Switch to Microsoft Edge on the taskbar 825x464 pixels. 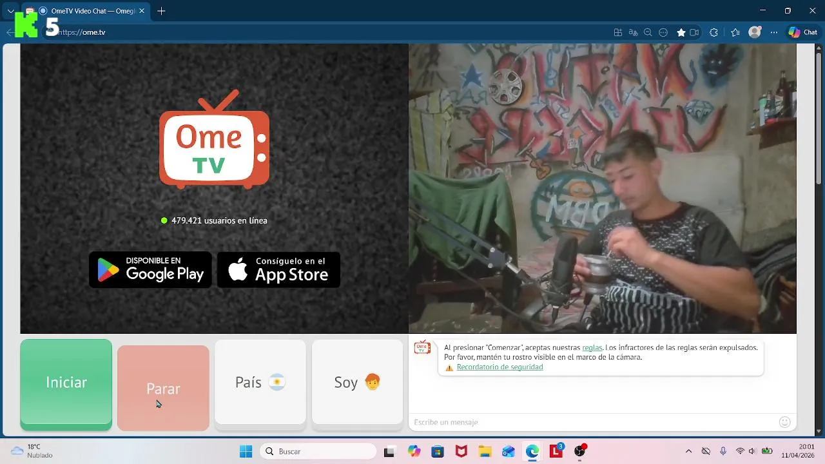pyautogui.click(x=532, y=452)
